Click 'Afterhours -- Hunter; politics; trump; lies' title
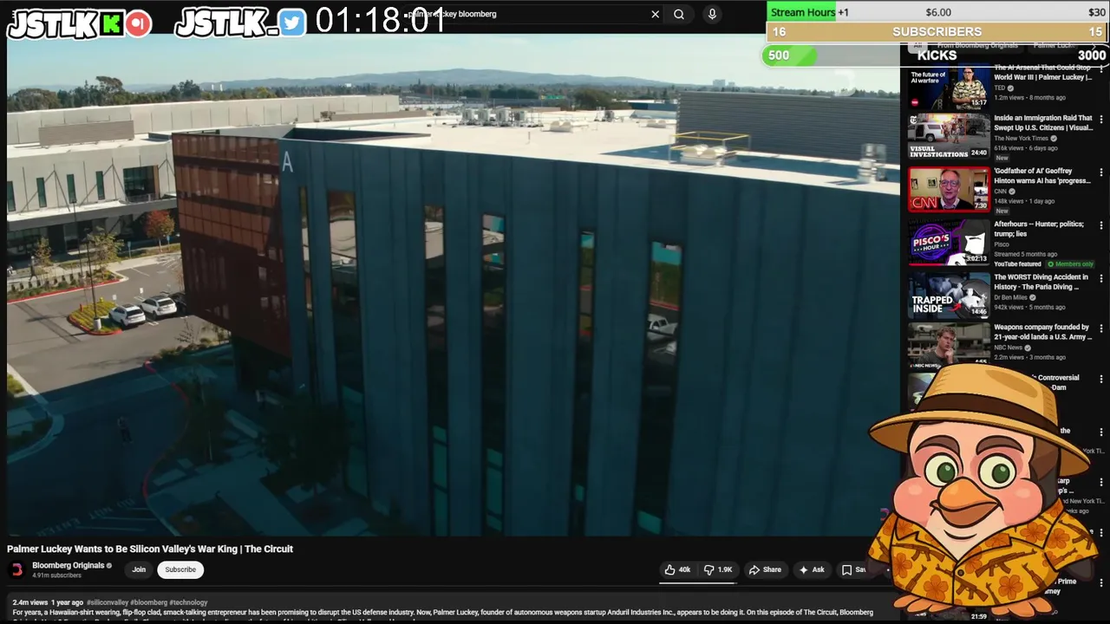The width and height of the screenshot is (1110, 624). point(1039,229)
